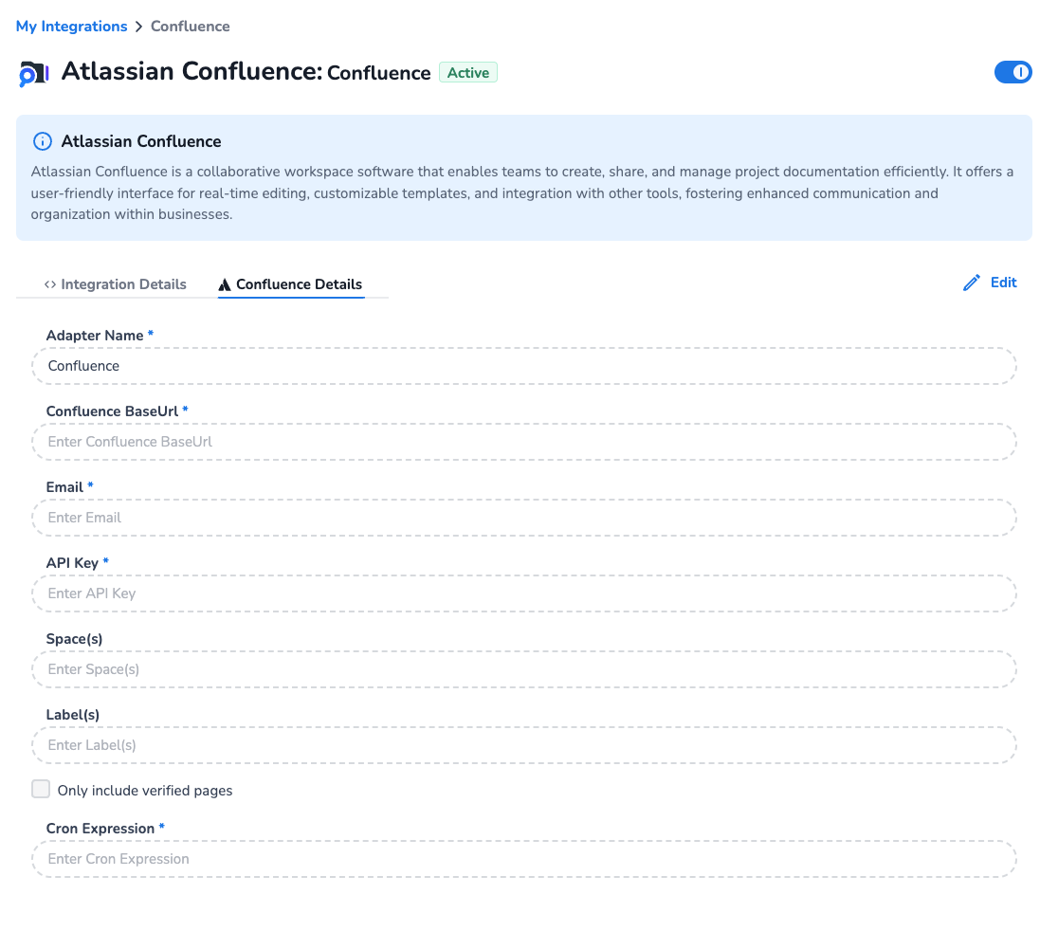1058x931 pixels.
Task: Click the Space(s) label
Action: [x=74, y=639]
